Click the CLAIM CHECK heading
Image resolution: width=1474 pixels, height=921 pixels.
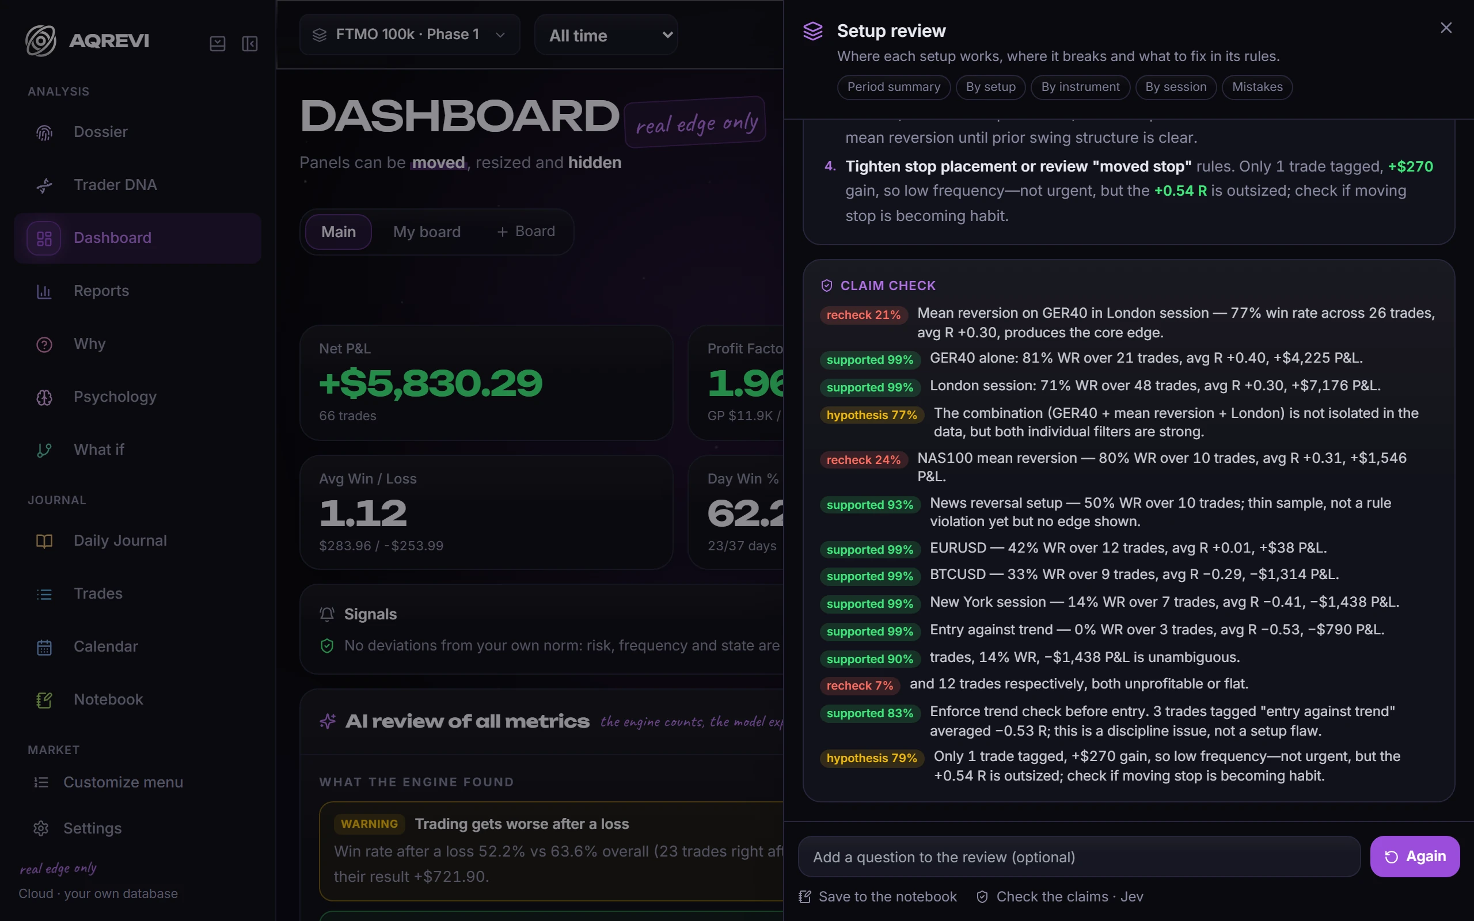point(887,286)
